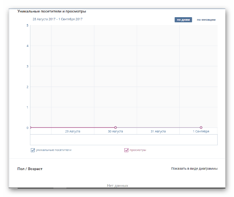The height and width of the screenshot is (197, 234).
Task: Click the y-axis value 5 label
Action: click(27, 26)
